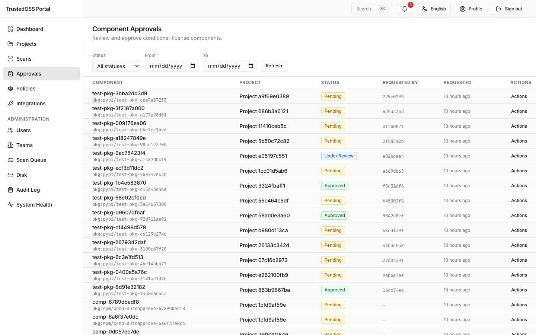The height and width of the screenshot is (335, 536).
Task: Open the From date calendar picker icon
Action: (x=193, y=66)
